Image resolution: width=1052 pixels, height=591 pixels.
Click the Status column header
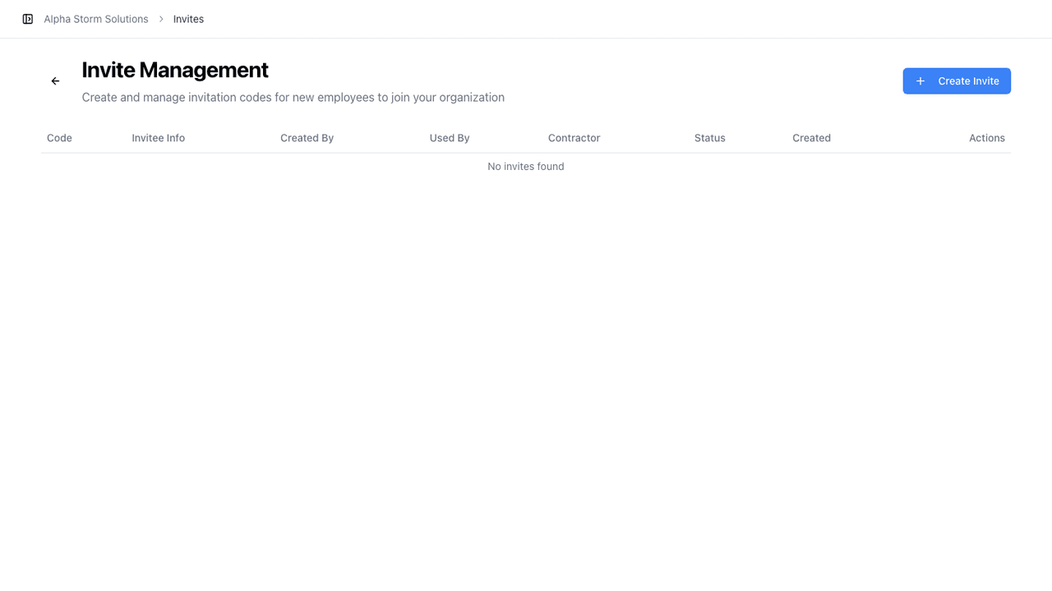tap(710, 138)
